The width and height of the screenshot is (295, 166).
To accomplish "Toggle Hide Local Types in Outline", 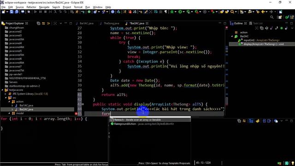I will coord(286,28).
